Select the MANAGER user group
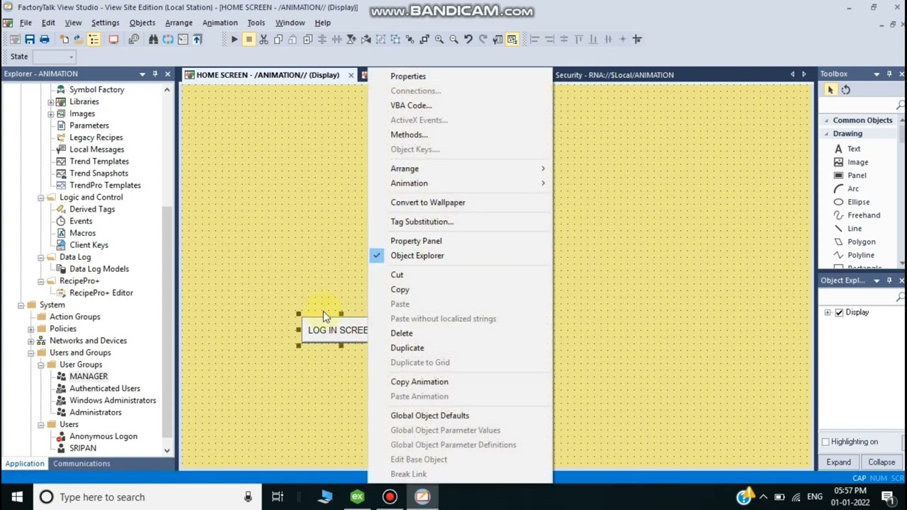This screenshot has width=907, height=510. 89,377
